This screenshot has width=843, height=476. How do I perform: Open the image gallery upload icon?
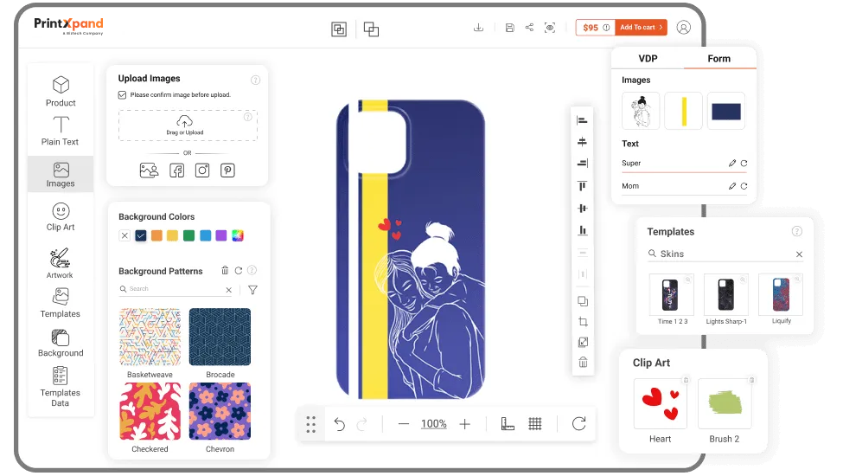pos(149,170)
